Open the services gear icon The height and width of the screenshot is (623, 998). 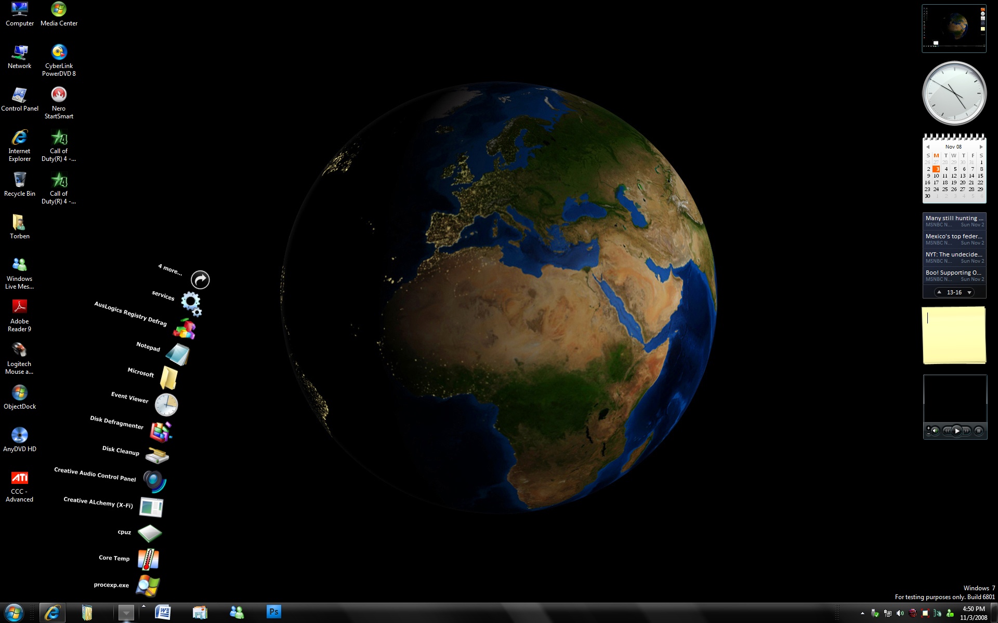pos(191,303)
